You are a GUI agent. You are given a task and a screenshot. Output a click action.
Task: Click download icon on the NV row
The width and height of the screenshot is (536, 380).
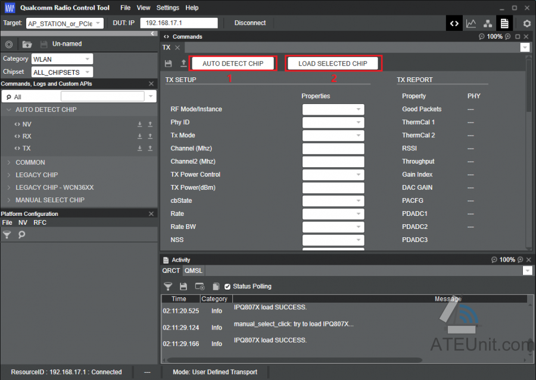point(140,124)
